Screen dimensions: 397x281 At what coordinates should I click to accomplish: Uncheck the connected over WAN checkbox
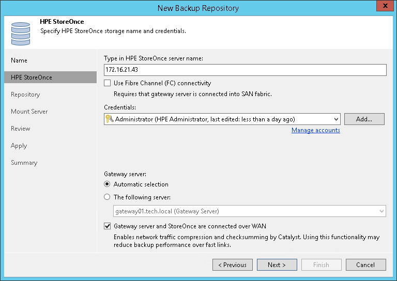108,226
